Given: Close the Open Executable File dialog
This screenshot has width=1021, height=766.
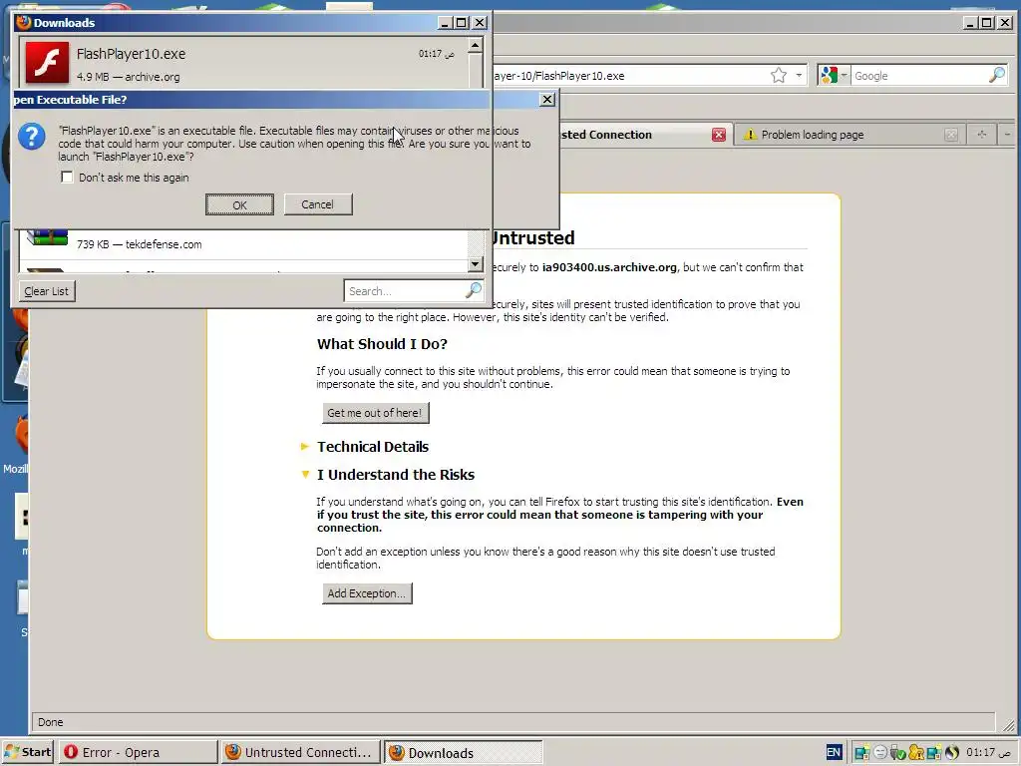Looking at the screenshot, I should tap(547, 99).
